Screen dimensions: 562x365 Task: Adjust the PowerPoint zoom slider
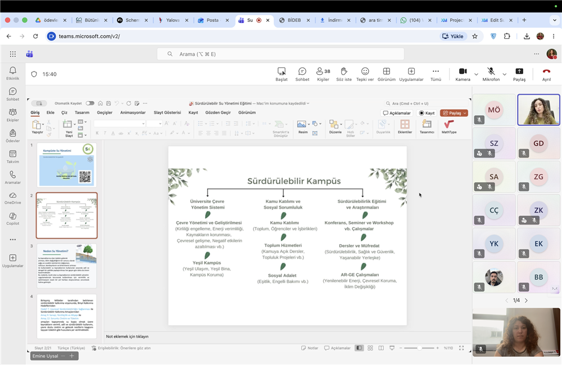pos(419,348)
